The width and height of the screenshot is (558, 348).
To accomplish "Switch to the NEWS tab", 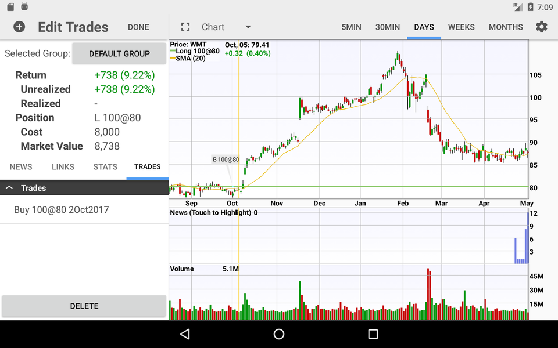I will [x=21, y=167].
